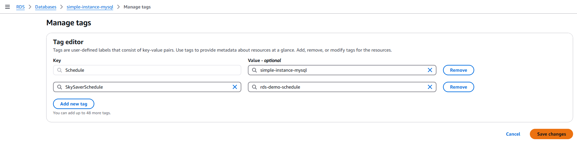Edit the rds-demo-schedule value text
The width and height of the screenshot is (577, 146).
(x=338, y=87)
